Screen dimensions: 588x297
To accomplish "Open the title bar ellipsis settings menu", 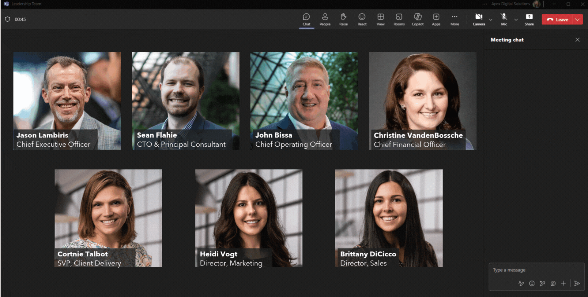I will coord(484,4).
